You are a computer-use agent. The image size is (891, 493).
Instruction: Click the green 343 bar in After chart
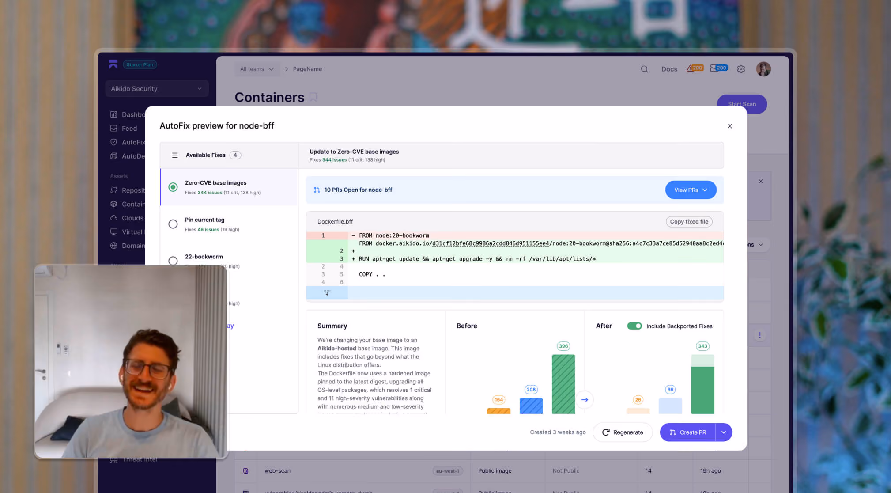tap(702, 384)
